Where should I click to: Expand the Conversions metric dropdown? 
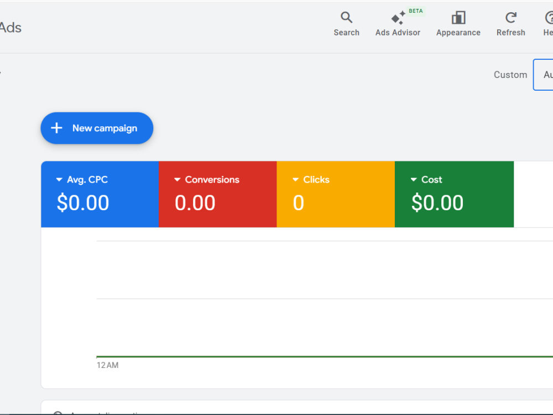coord(178,180)
